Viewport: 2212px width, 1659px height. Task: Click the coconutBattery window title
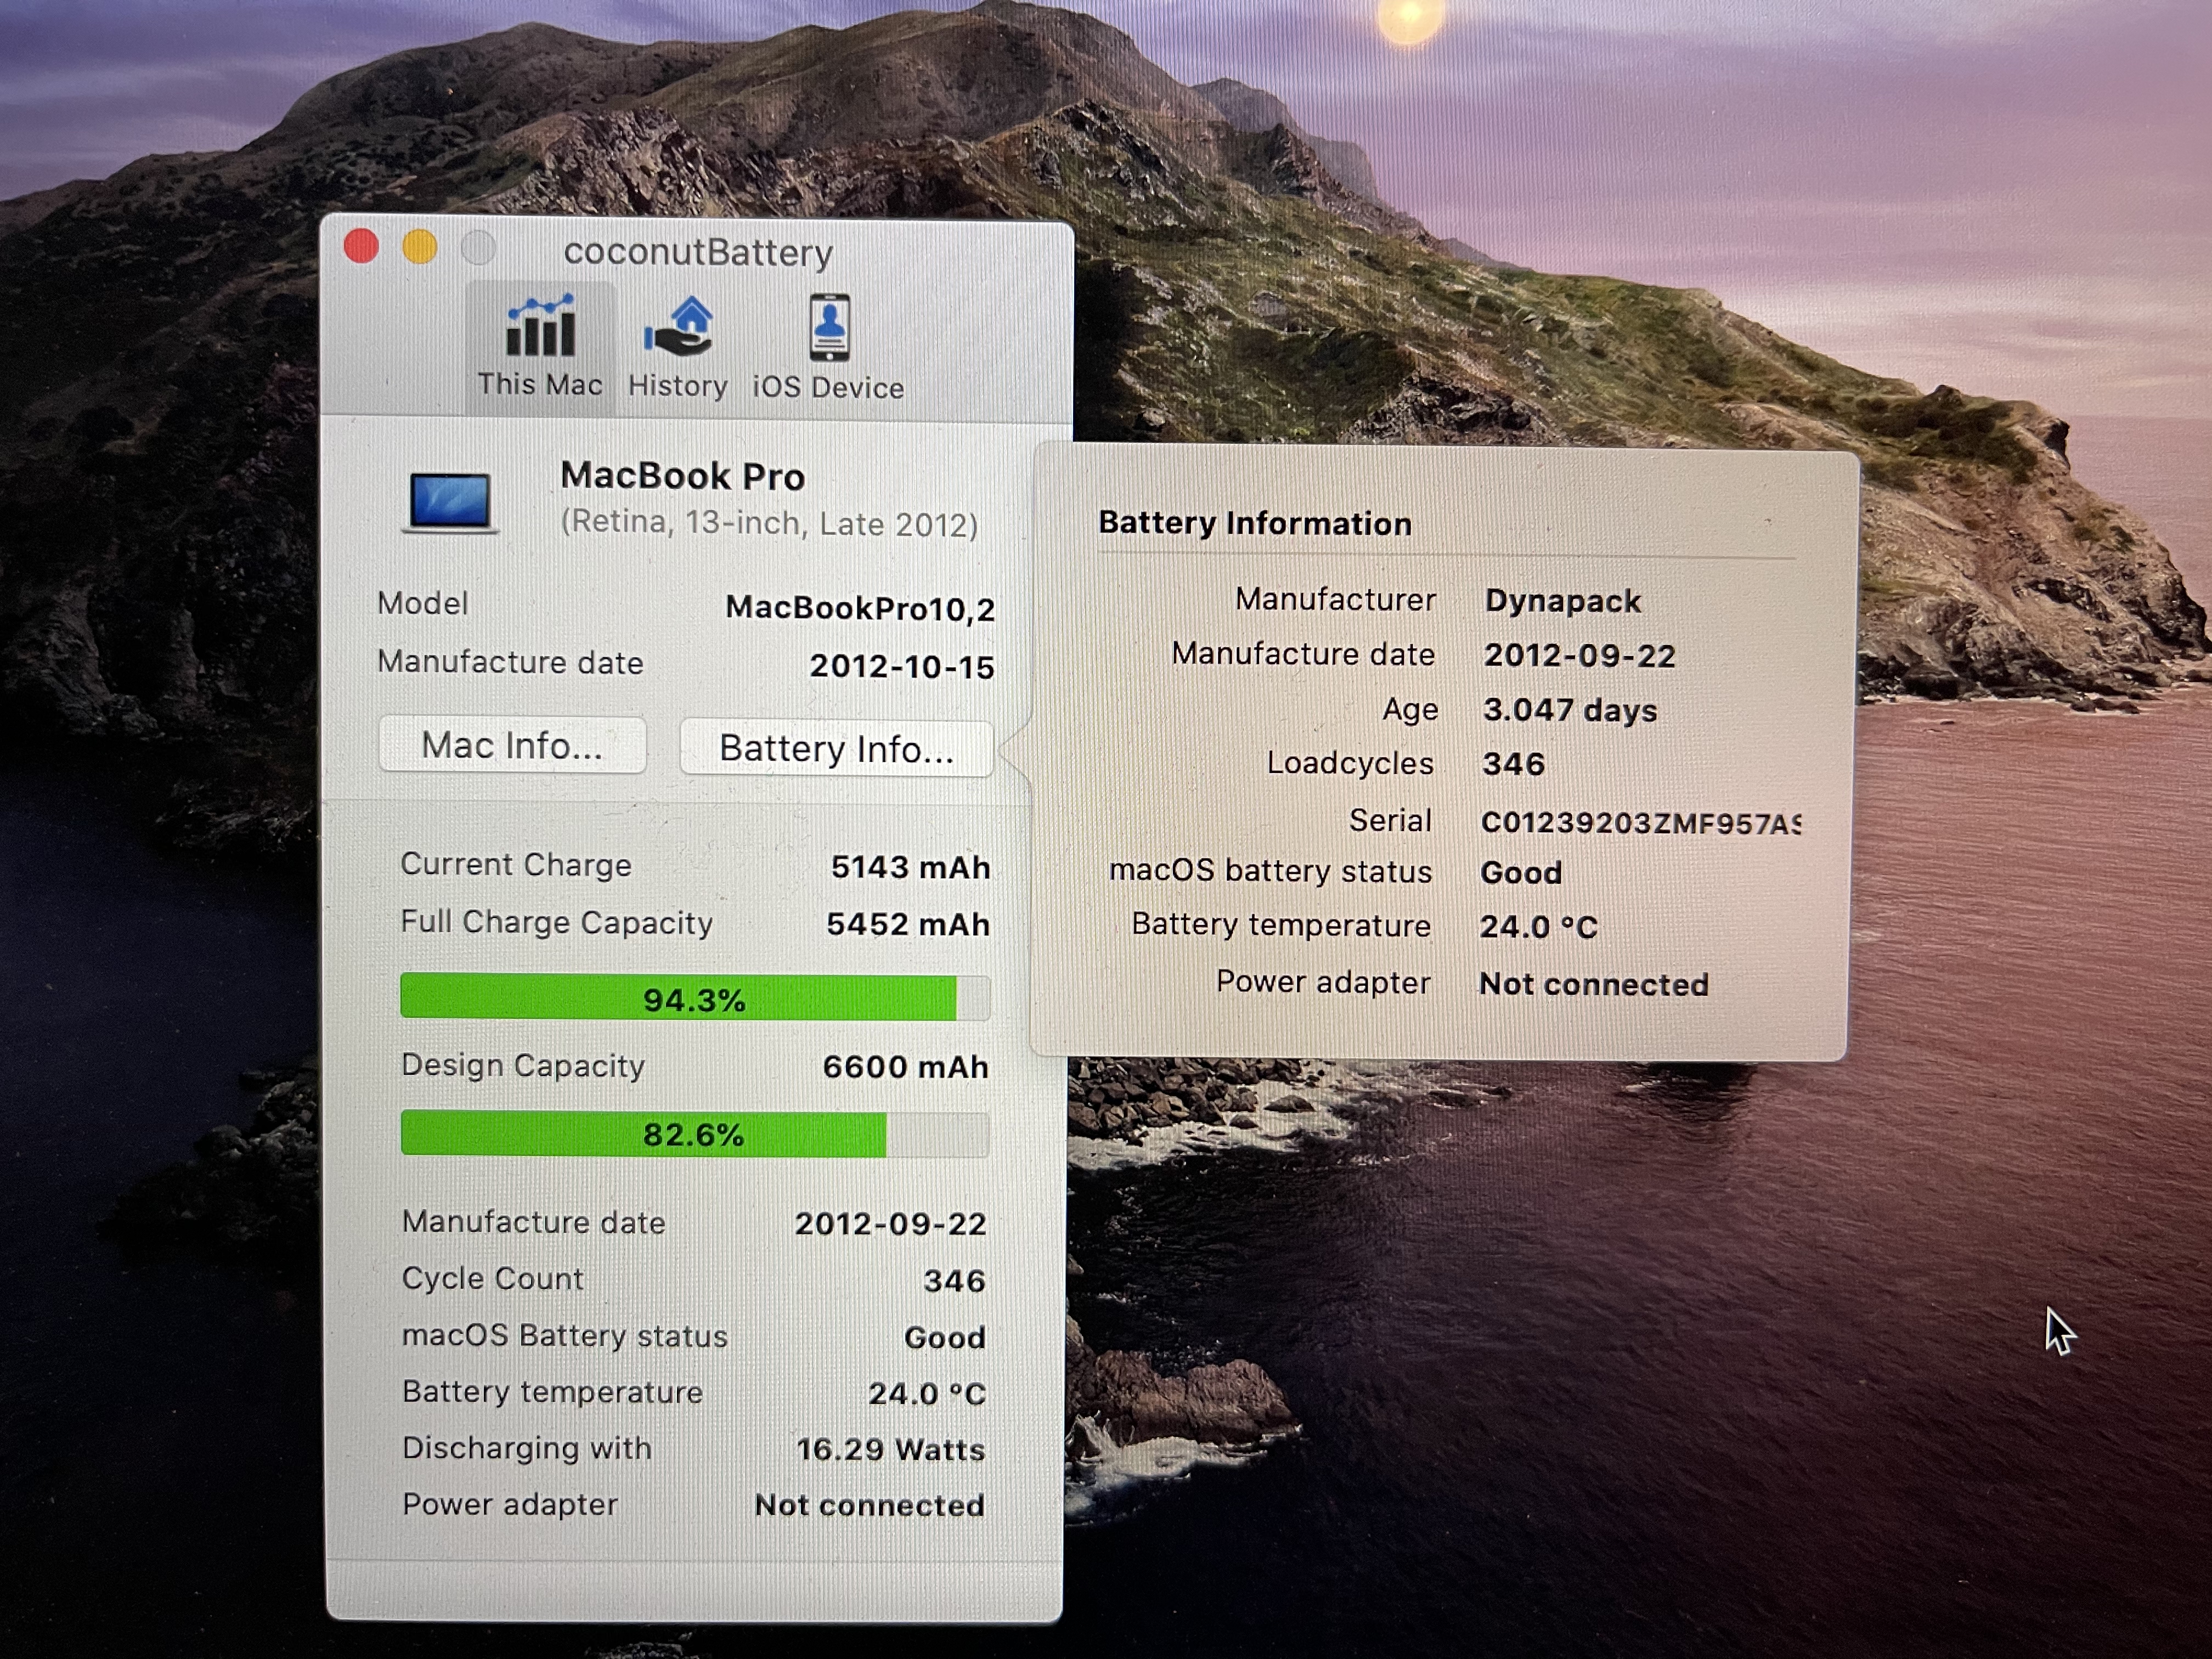pos(697,252)
